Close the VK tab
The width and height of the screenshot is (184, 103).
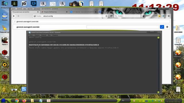coord(96,12)
